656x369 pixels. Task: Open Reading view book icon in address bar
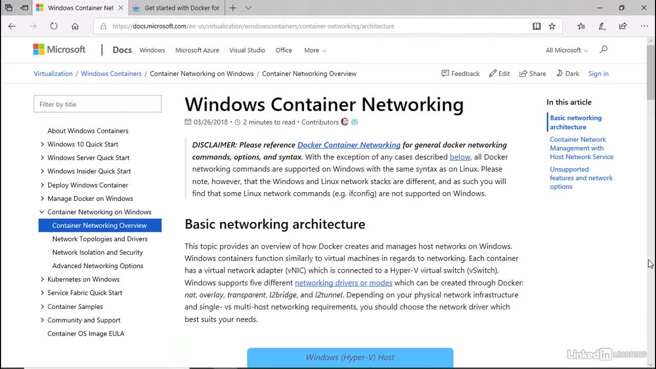(537, 26)
